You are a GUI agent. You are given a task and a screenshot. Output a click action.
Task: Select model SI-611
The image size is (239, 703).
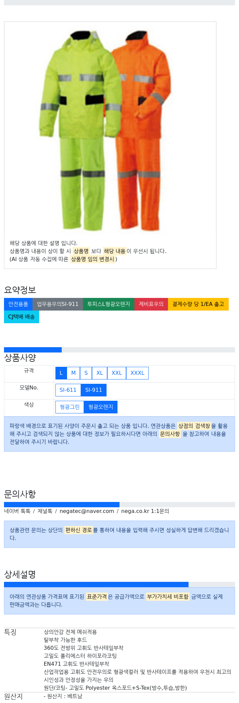[68, 390]
